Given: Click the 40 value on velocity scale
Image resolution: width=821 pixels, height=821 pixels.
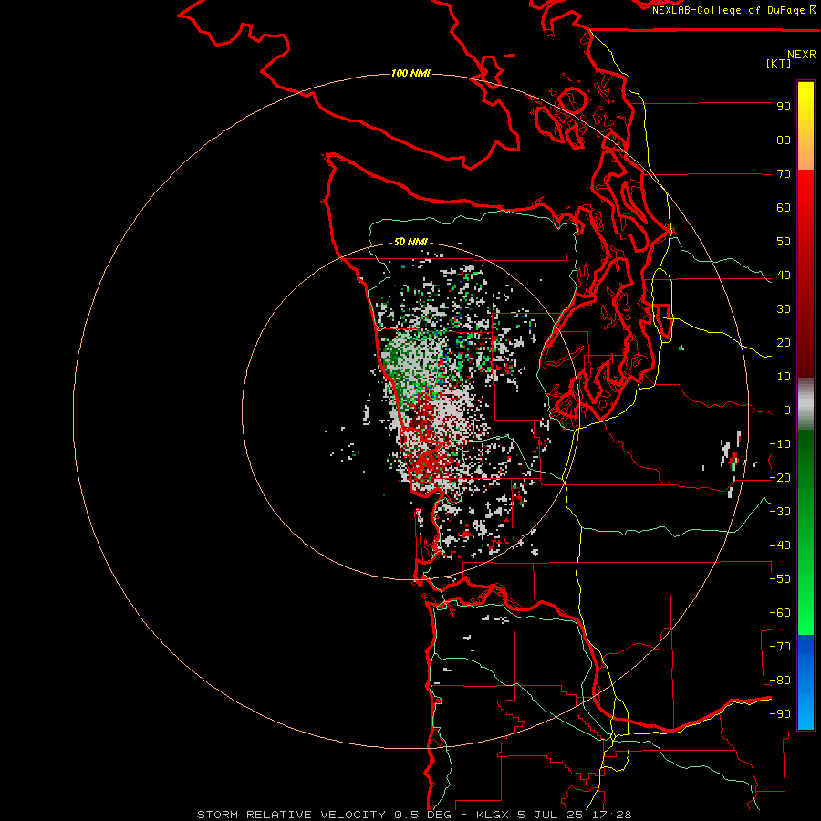Looking at the screenshot, I should point(784,275).
